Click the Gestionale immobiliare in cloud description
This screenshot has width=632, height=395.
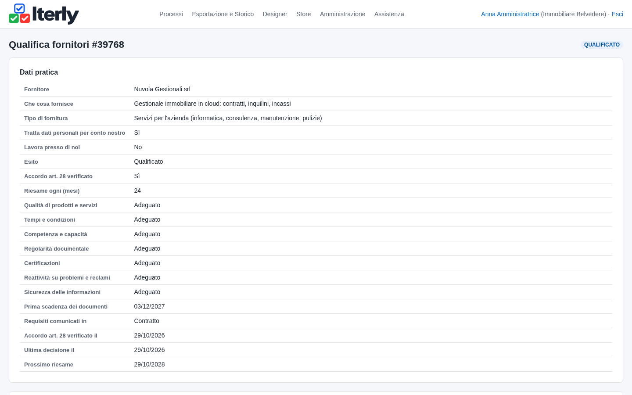pos(212,104)
